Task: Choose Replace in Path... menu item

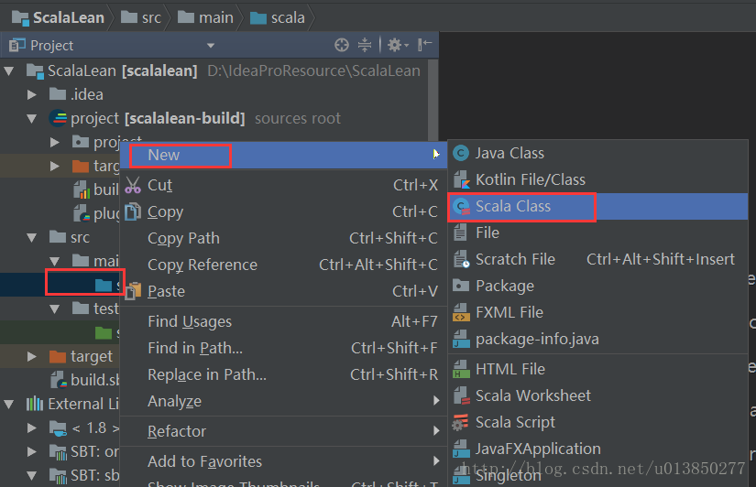Action: pyautogui.click(x=283, y=374)
